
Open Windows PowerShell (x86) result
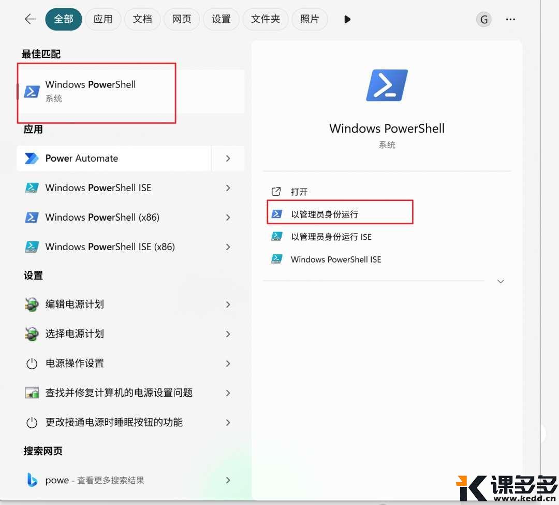pos(114,218)
